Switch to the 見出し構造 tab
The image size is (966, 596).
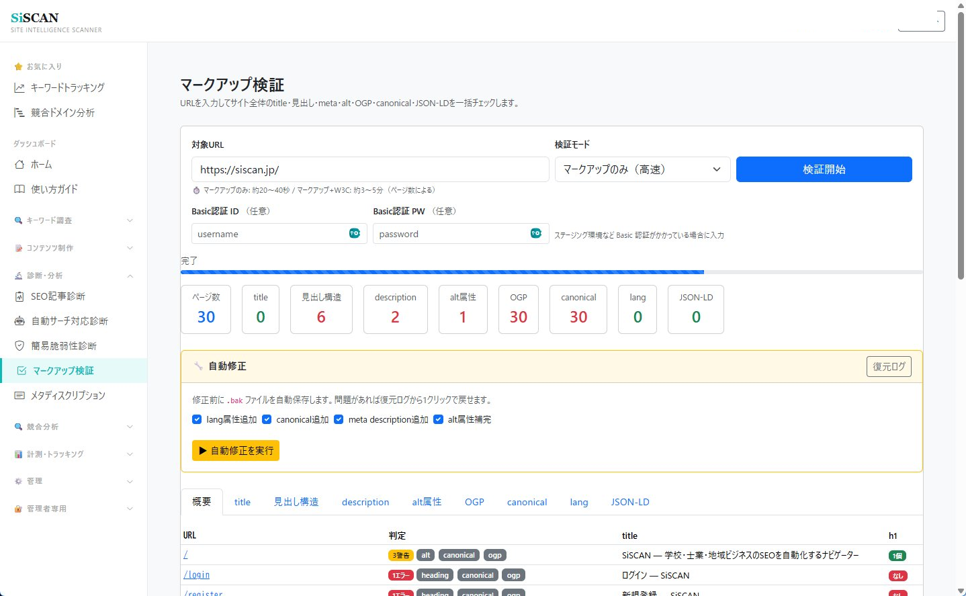(296, 502)
